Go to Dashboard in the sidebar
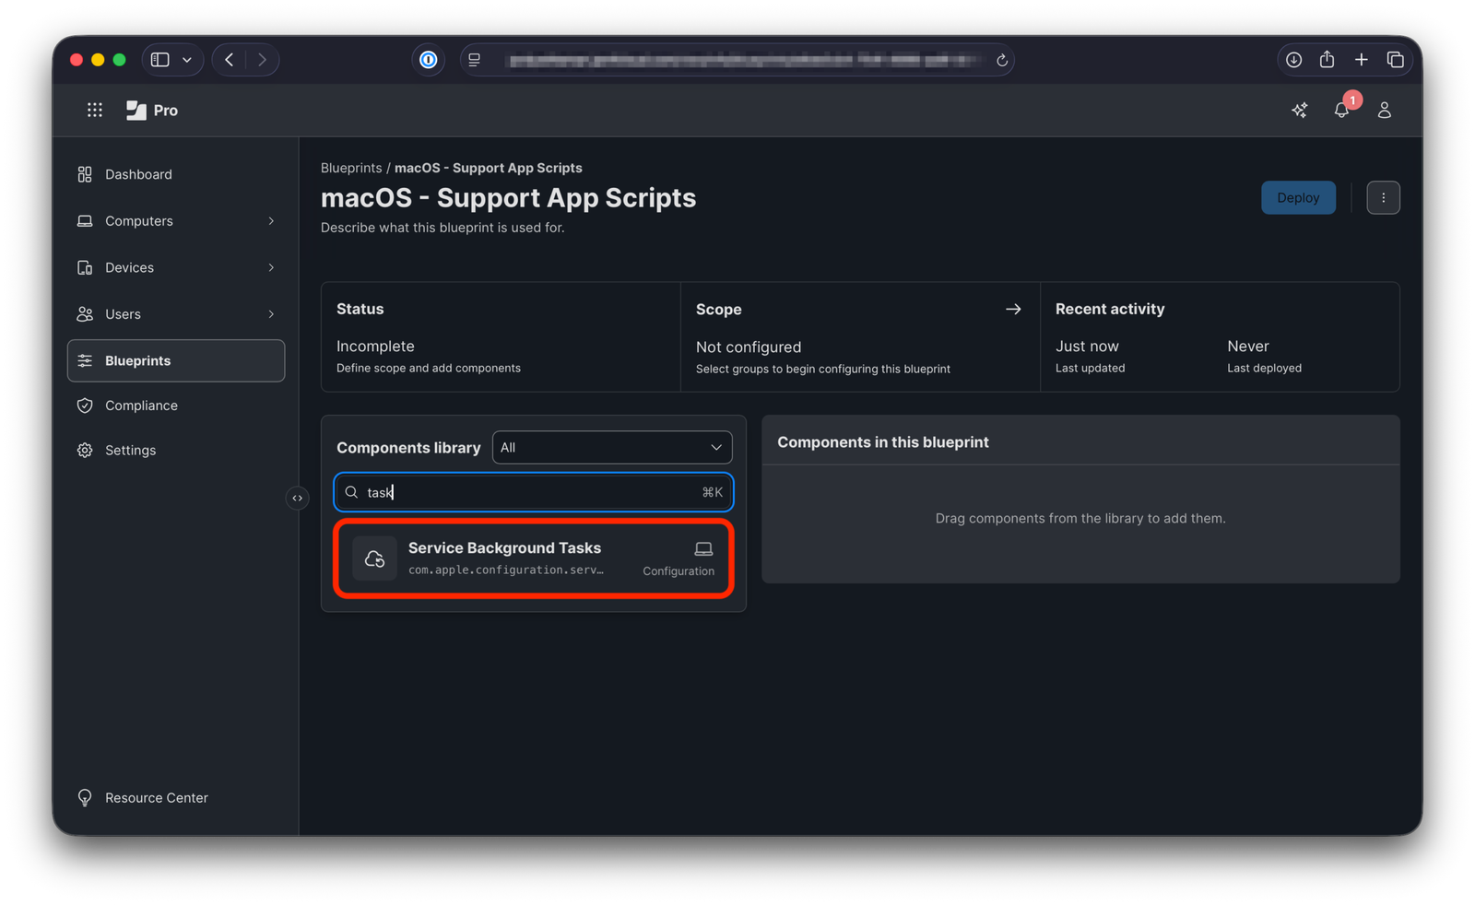The image size is (1475, 905). pyautogui.click(x=138, y=175)
